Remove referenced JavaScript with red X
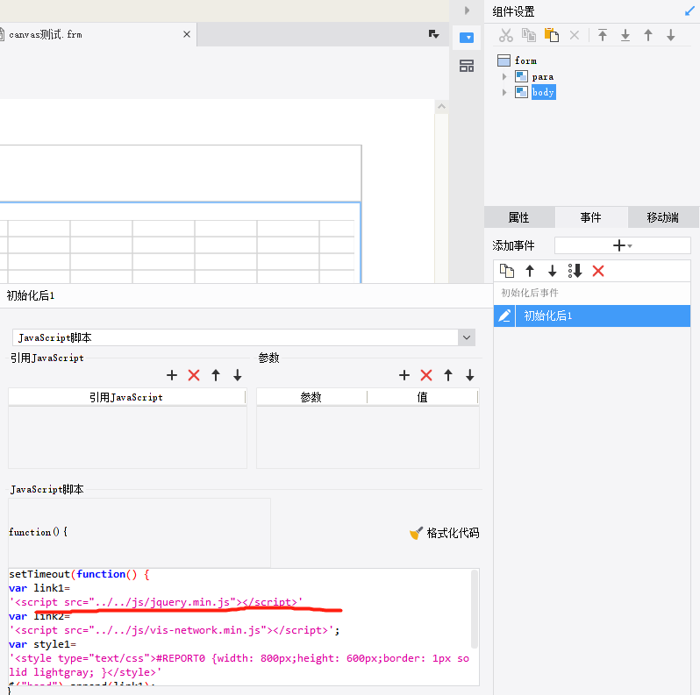The width and height of the screenshot is (700, 695). [x=194, y=375]
